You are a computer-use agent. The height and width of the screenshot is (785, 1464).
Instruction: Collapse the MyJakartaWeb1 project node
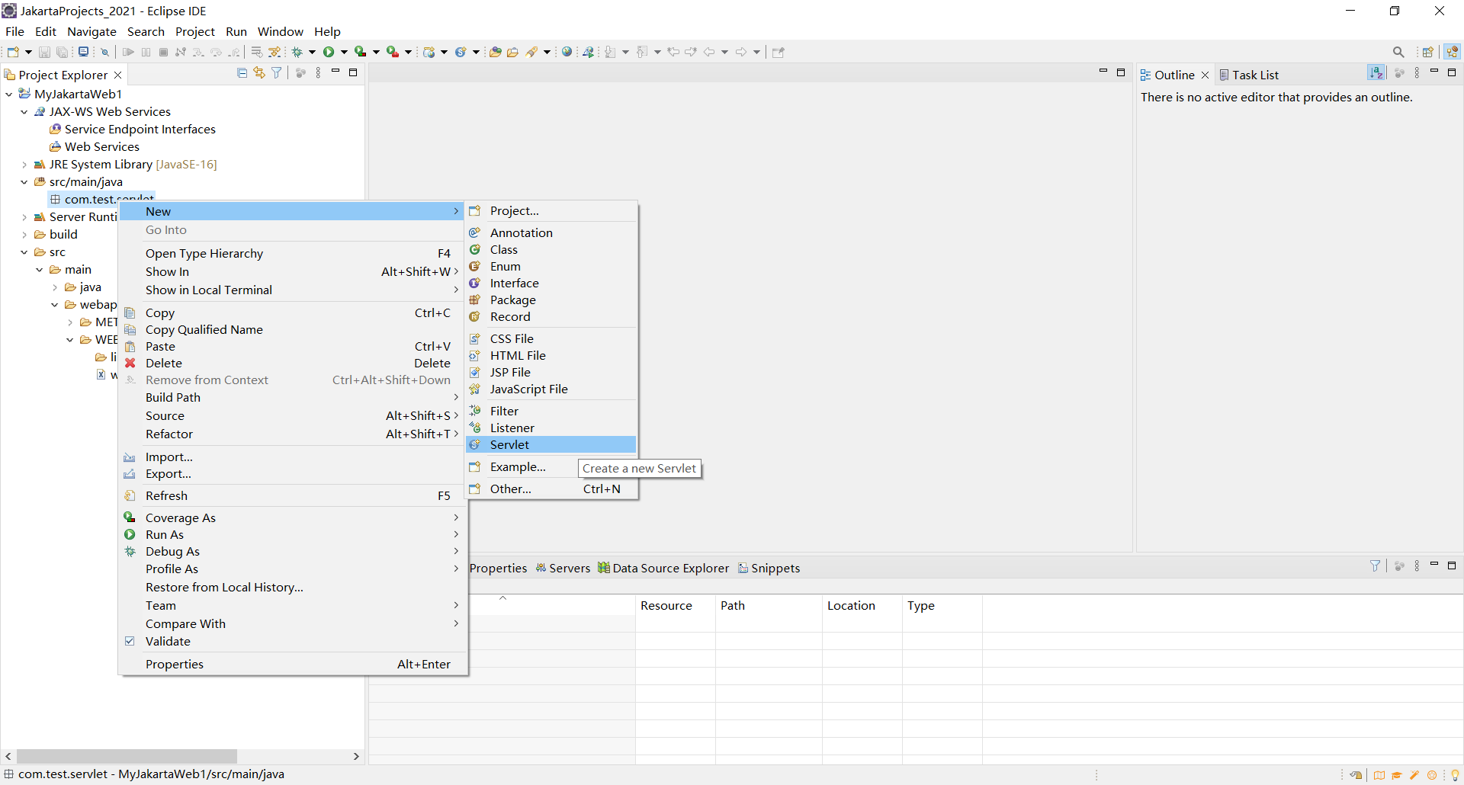[9, 94]
